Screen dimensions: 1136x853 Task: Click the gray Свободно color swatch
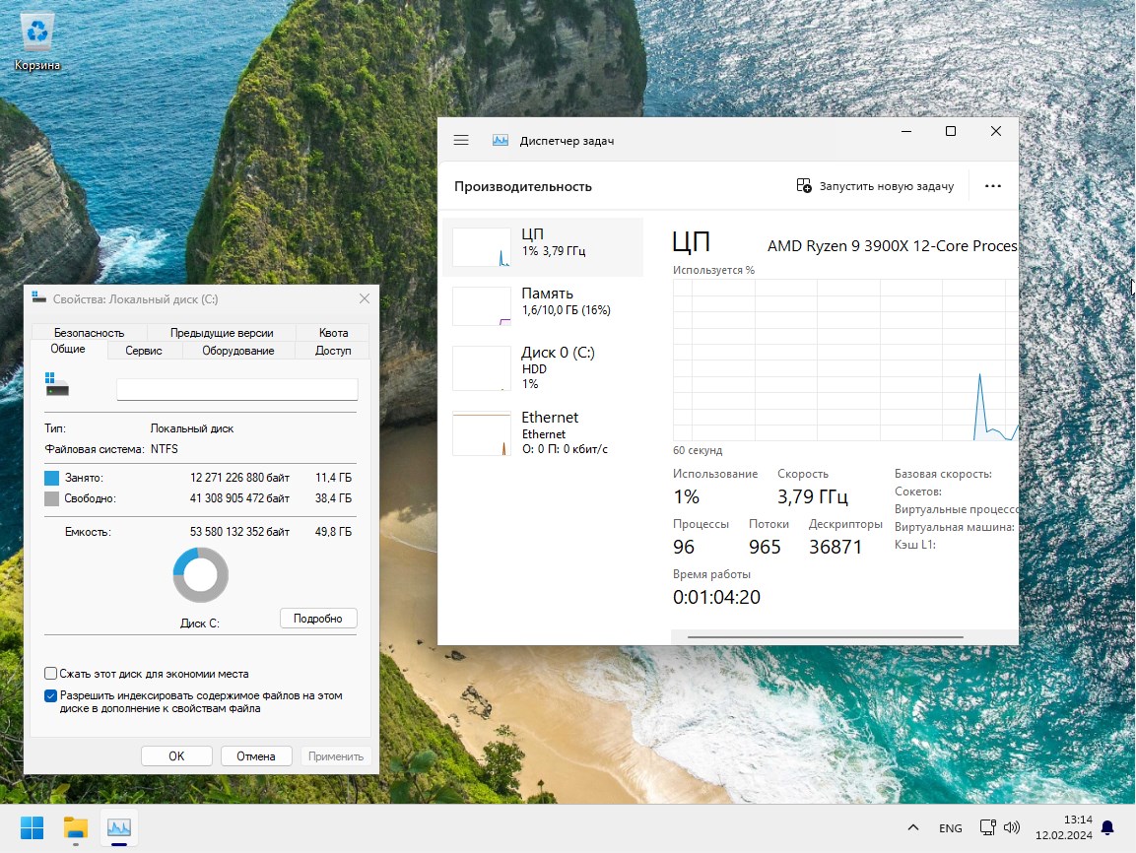(51, 499)
